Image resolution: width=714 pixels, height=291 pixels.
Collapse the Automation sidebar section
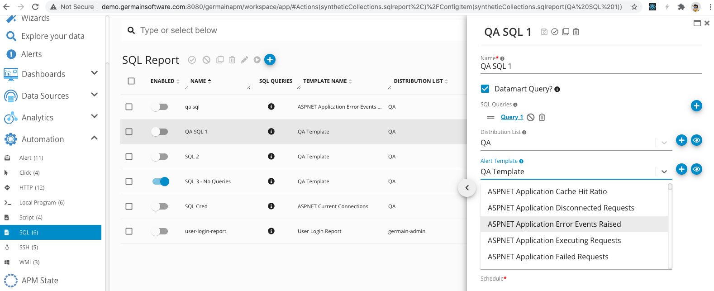(94, 138)
